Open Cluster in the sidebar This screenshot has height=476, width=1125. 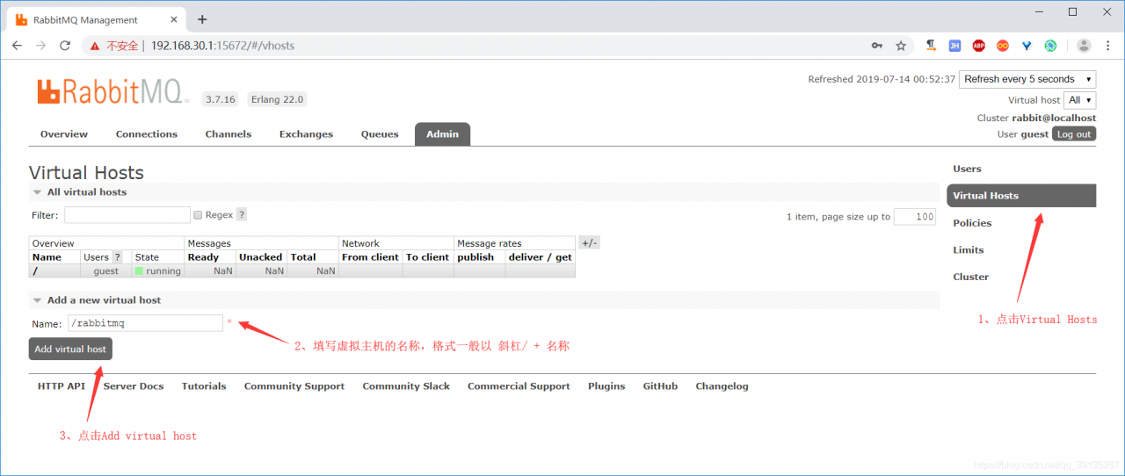pos(971,277)
